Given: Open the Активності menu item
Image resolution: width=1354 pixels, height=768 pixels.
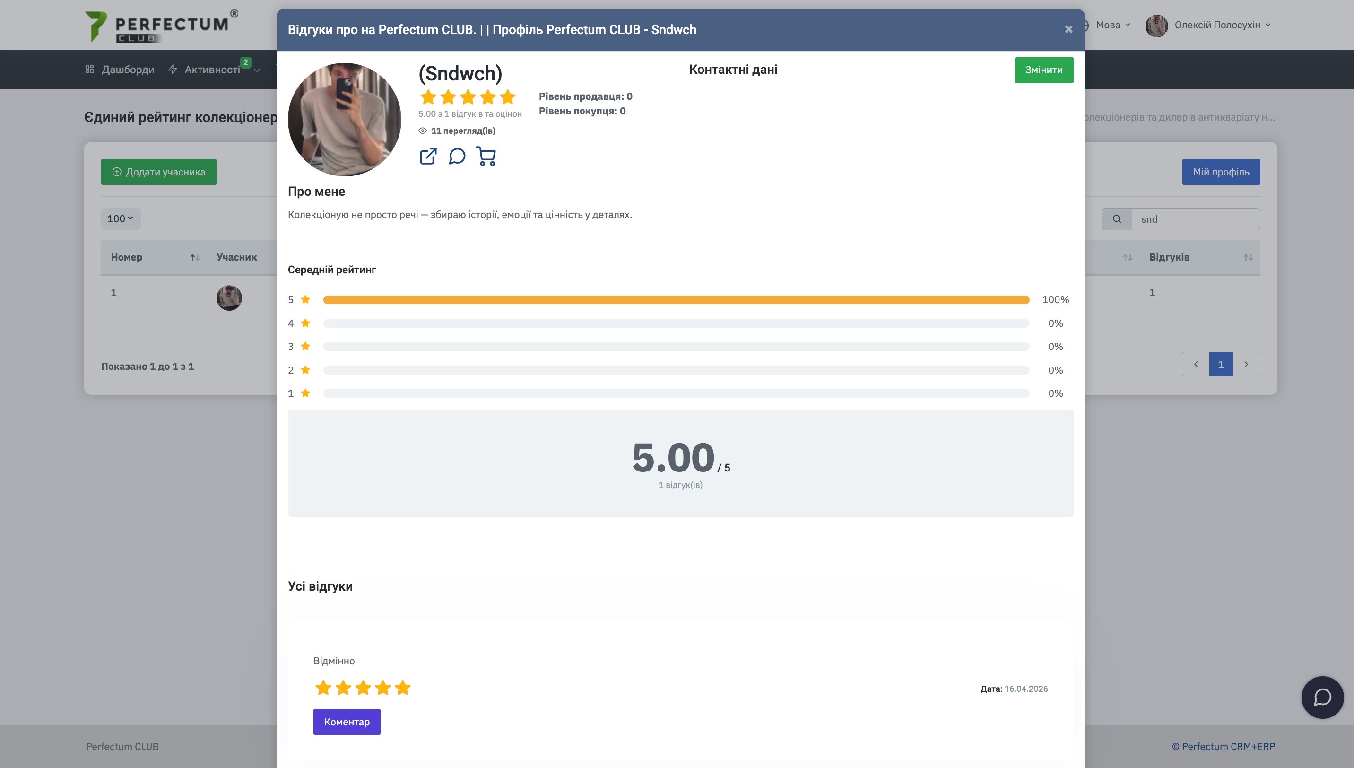Looking at the screenshot, I should (x=212, y=70).
